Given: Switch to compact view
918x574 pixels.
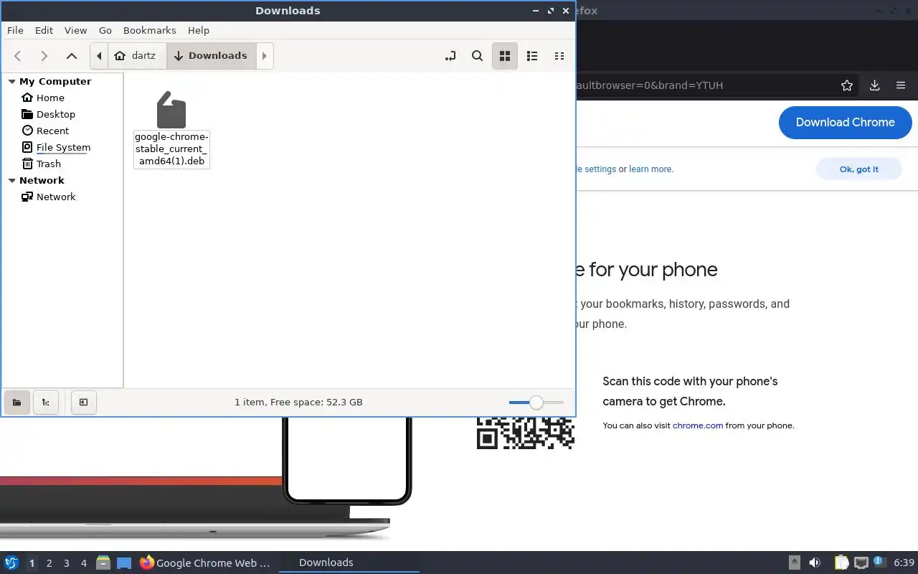Looking at the screenshot, I should coord(559,56).
